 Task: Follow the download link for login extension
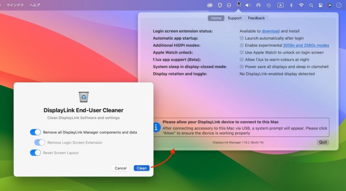(x=270, y=31)
